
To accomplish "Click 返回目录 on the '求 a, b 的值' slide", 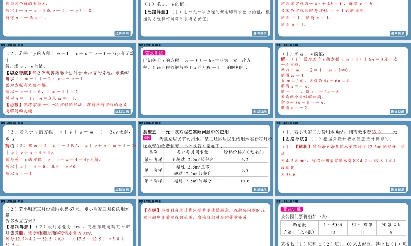I will (x=260, y=33).
